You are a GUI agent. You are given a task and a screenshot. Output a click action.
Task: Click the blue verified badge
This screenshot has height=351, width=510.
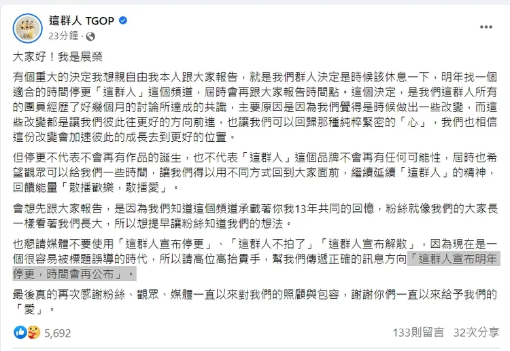click(x=122, y=21)
